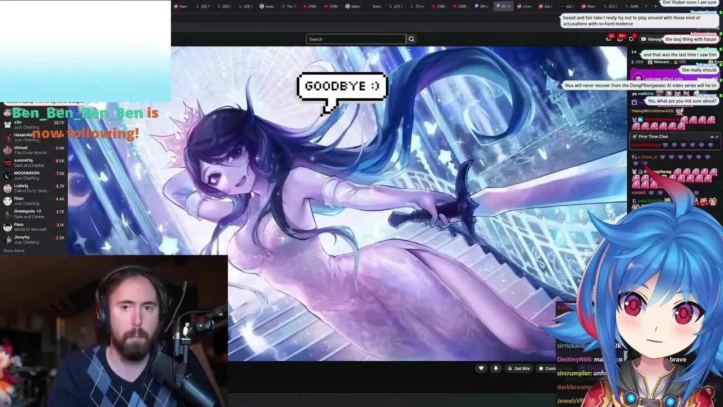Switch to the 'r/Live' Reddit tab

[525, 6]
